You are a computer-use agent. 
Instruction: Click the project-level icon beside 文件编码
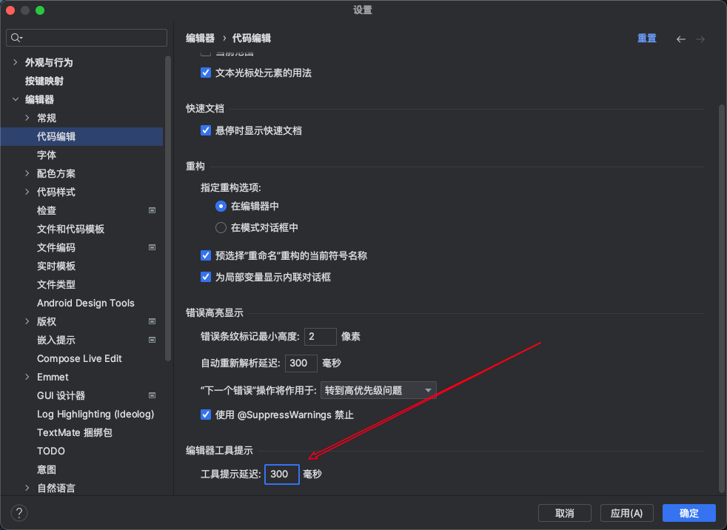pyautogui.click(x=152, y=247)
